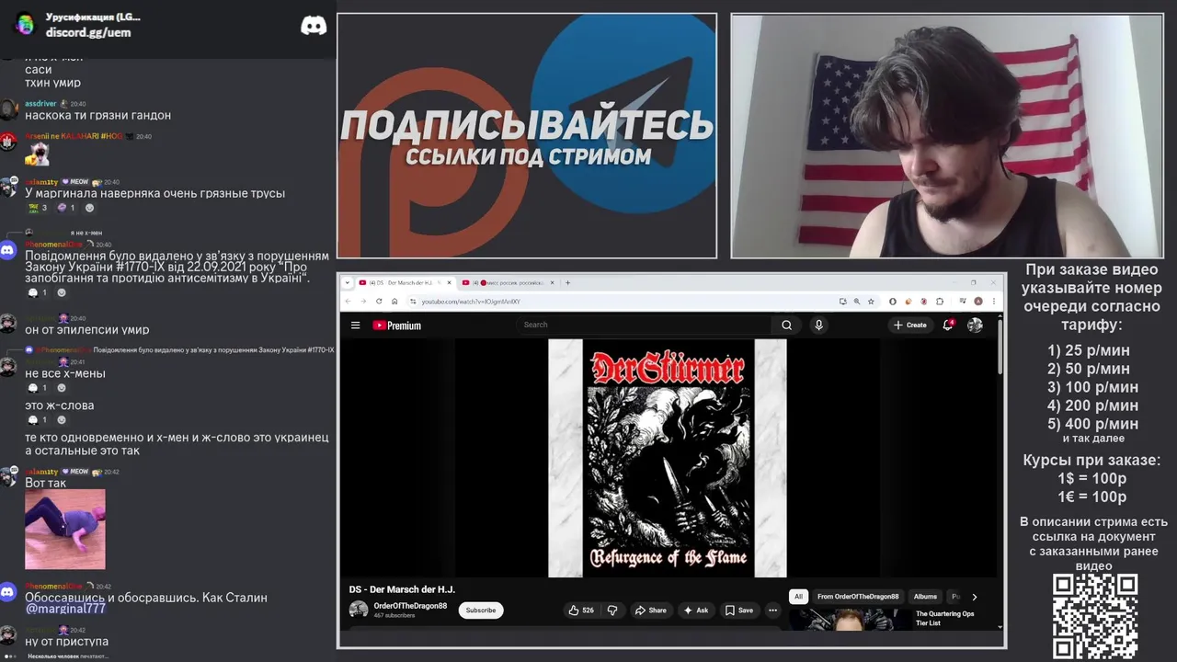1177x662 pixels.
Task: Bookmark this page with the star icon
Action: click(x=871, y=301)
